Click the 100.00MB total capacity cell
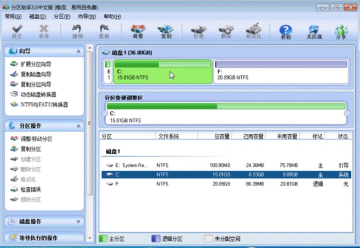The image size is (360, 248). (220, 165)
